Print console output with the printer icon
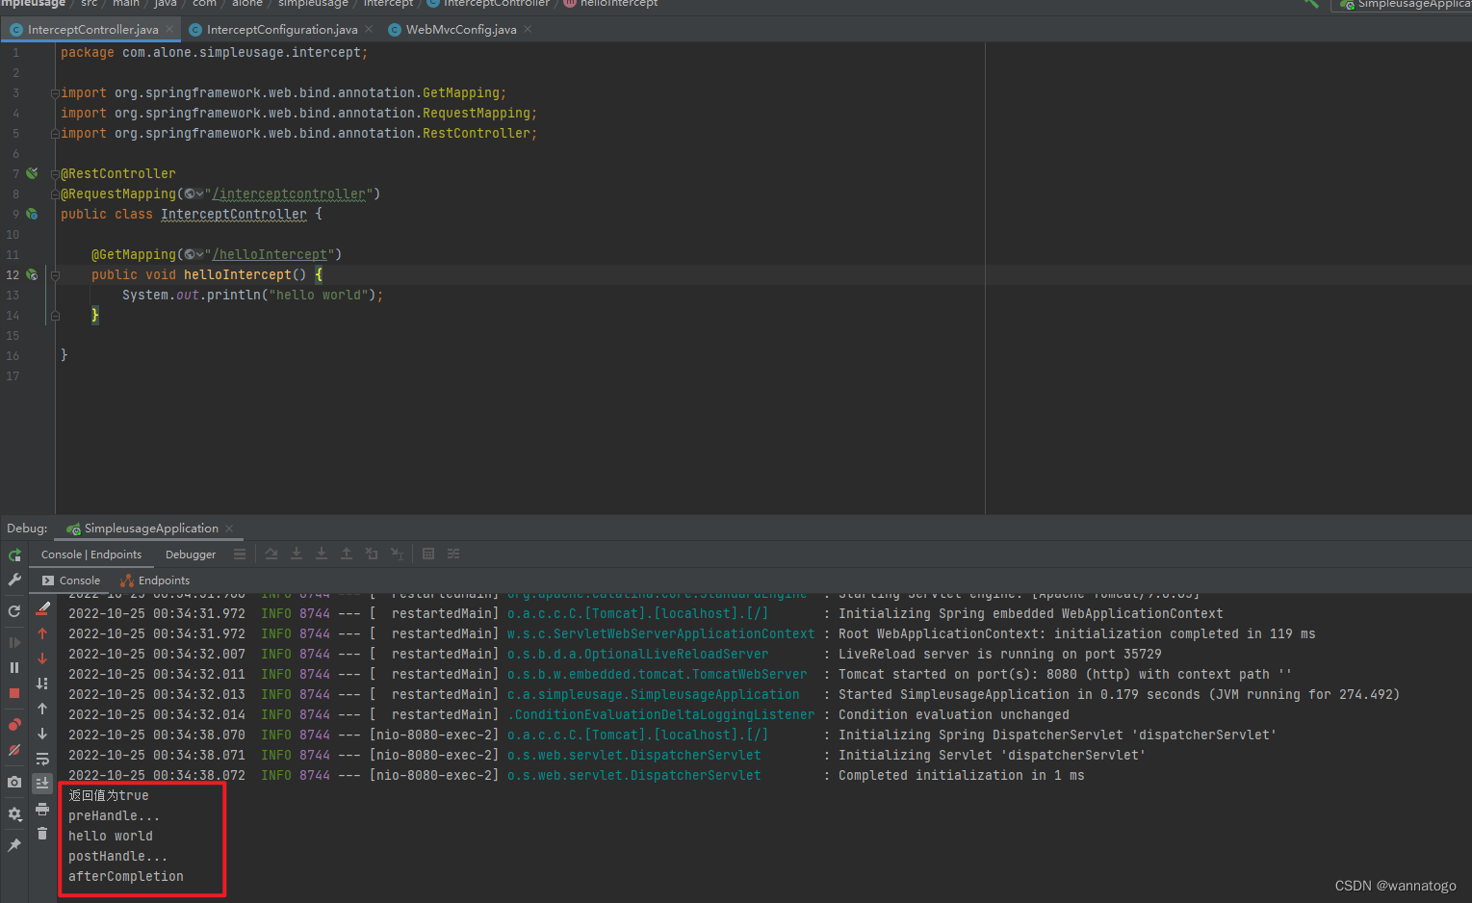This screenshot has height=903, width=1472. coord(42,809)
